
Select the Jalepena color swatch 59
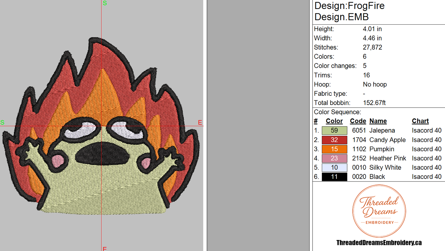click(x=334, y=131)
